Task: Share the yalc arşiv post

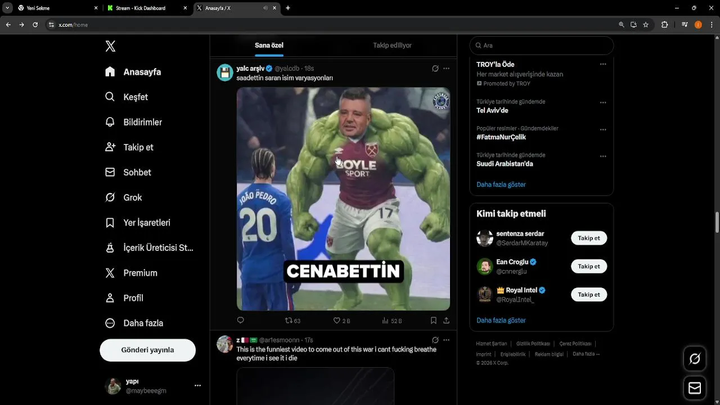Action: tap(447, 321)
